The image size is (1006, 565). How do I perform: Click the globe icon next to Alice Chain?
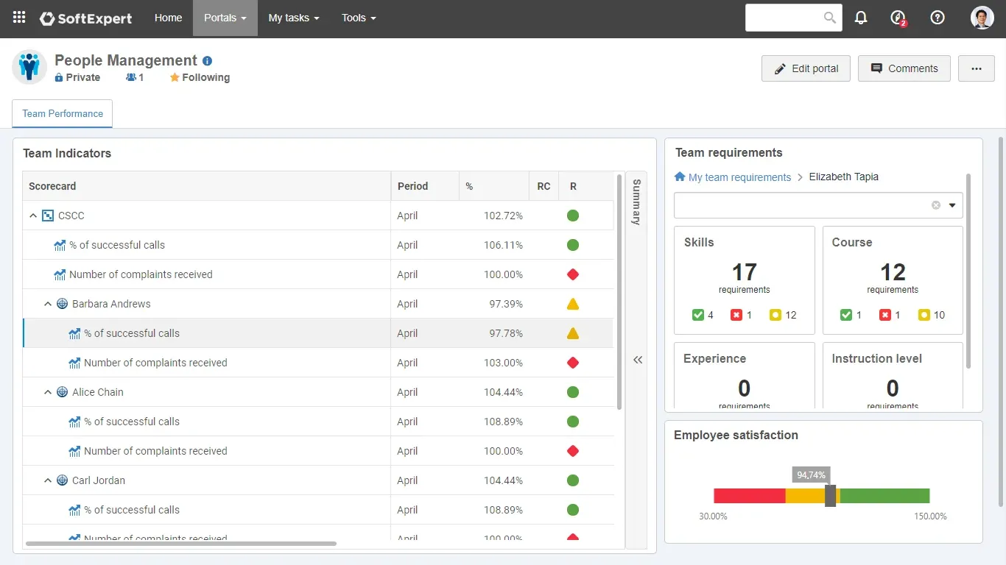tap(63, 392)
